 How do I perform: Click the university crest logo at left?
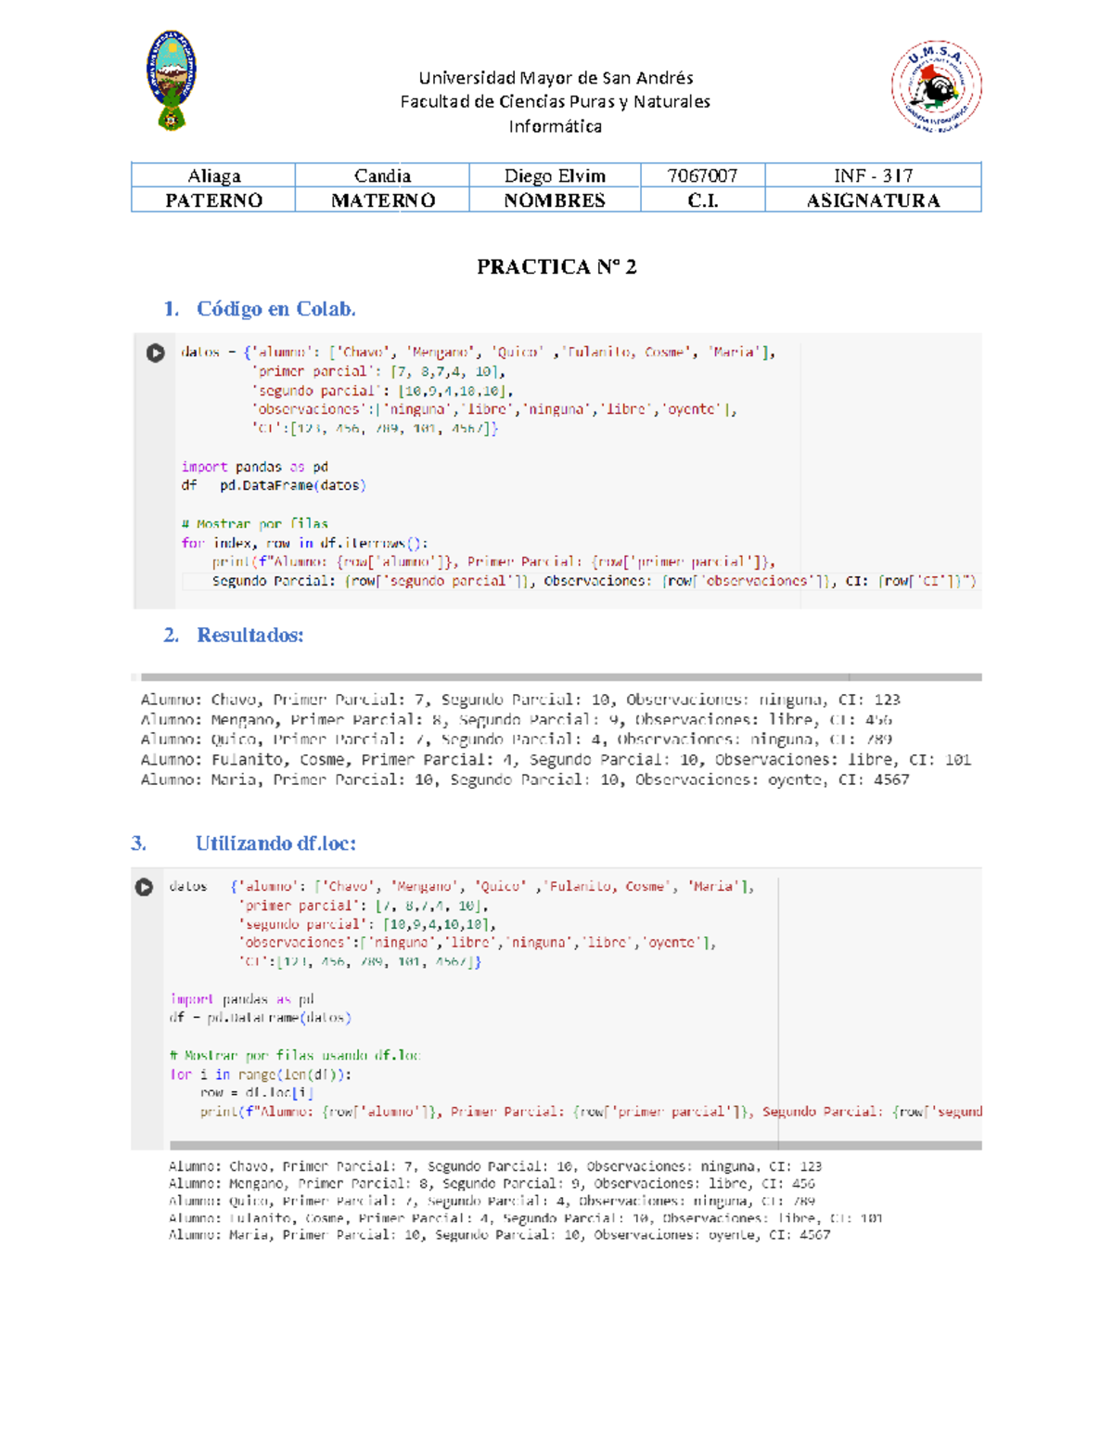[171, 80]
